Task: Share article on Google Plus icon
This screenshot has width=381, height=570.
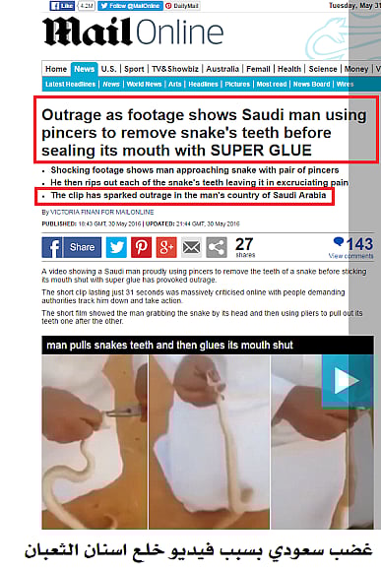Action: coord(166,247)
